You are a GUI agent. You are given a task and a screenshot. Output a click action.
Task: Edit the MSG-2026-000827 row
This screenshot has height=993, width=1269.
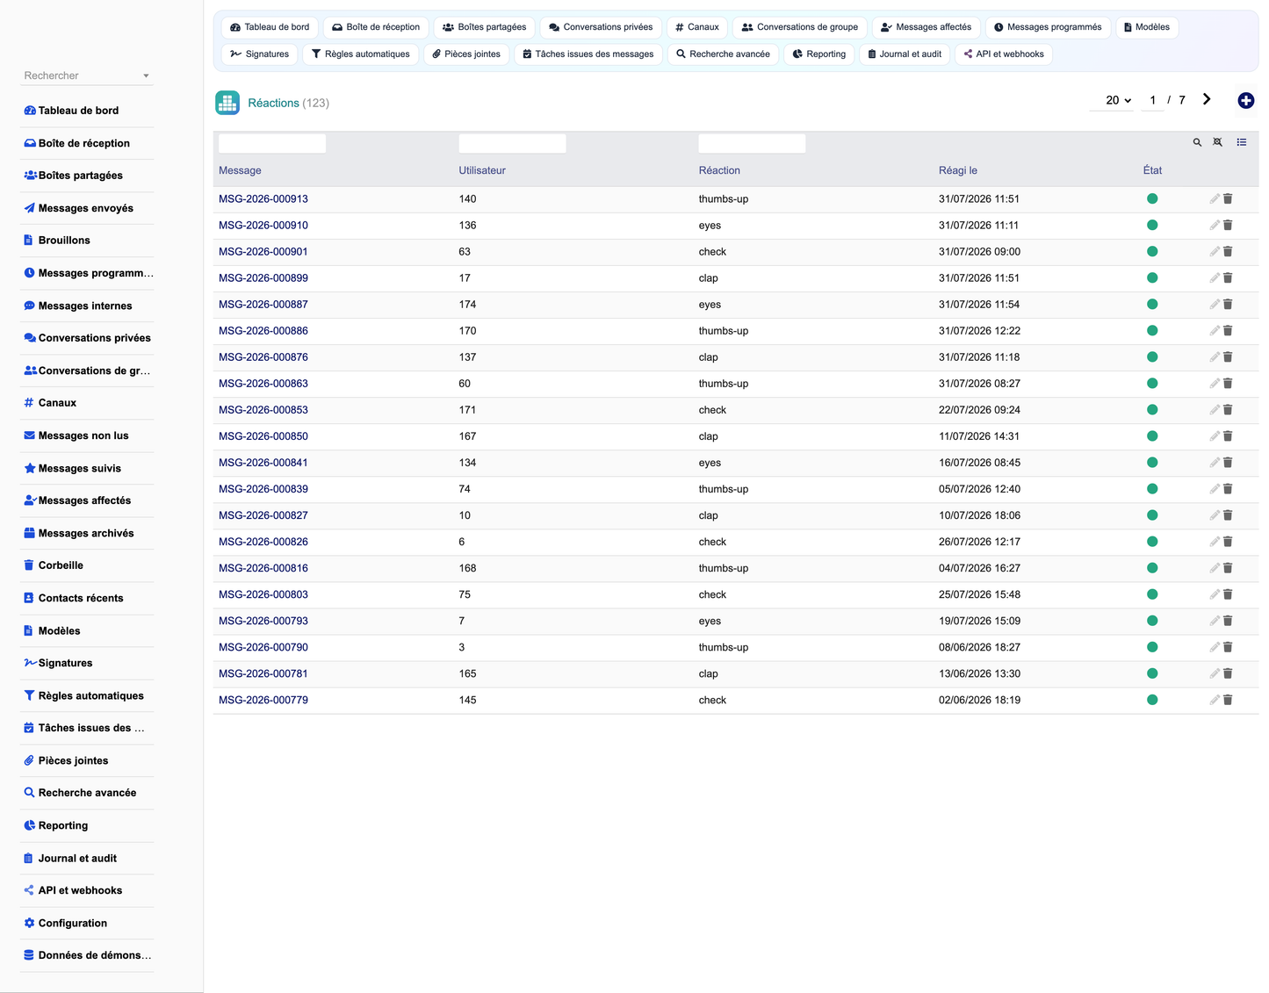pos(1215,515)
